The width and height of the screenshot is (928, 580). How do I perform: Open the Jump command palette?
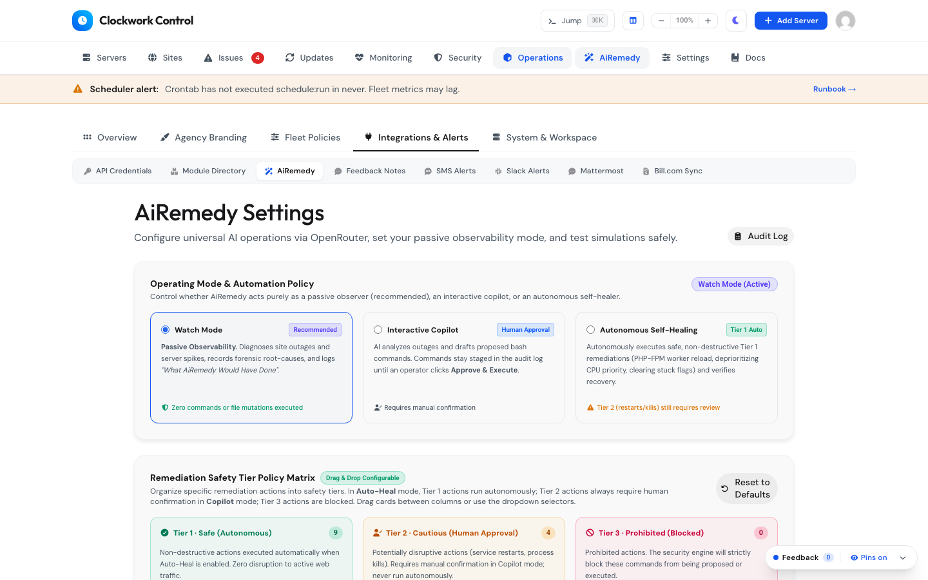(577, 21)
